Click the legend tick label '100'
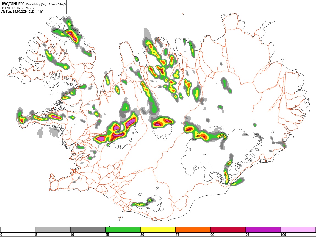 click(283, 235)
